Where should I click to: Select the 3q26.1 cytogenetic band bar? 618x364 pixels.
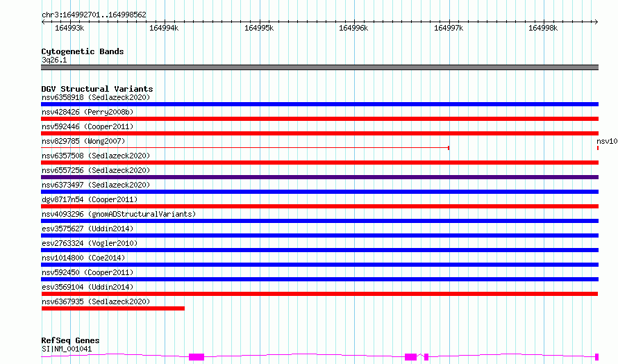click(319, 67)
